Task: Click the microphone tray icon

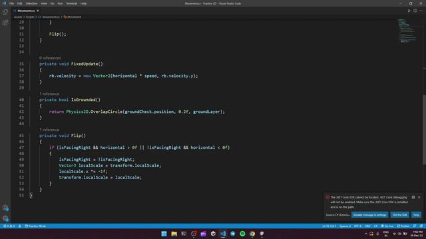Action: [377, 234]
